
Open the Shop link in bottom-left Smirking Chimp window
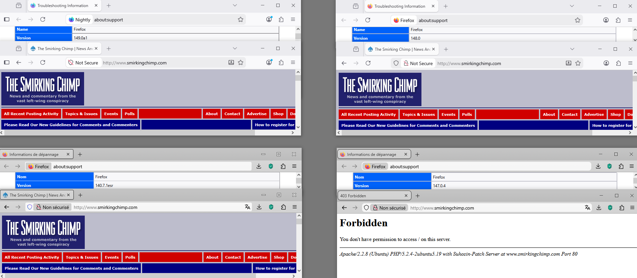[279, 257]
